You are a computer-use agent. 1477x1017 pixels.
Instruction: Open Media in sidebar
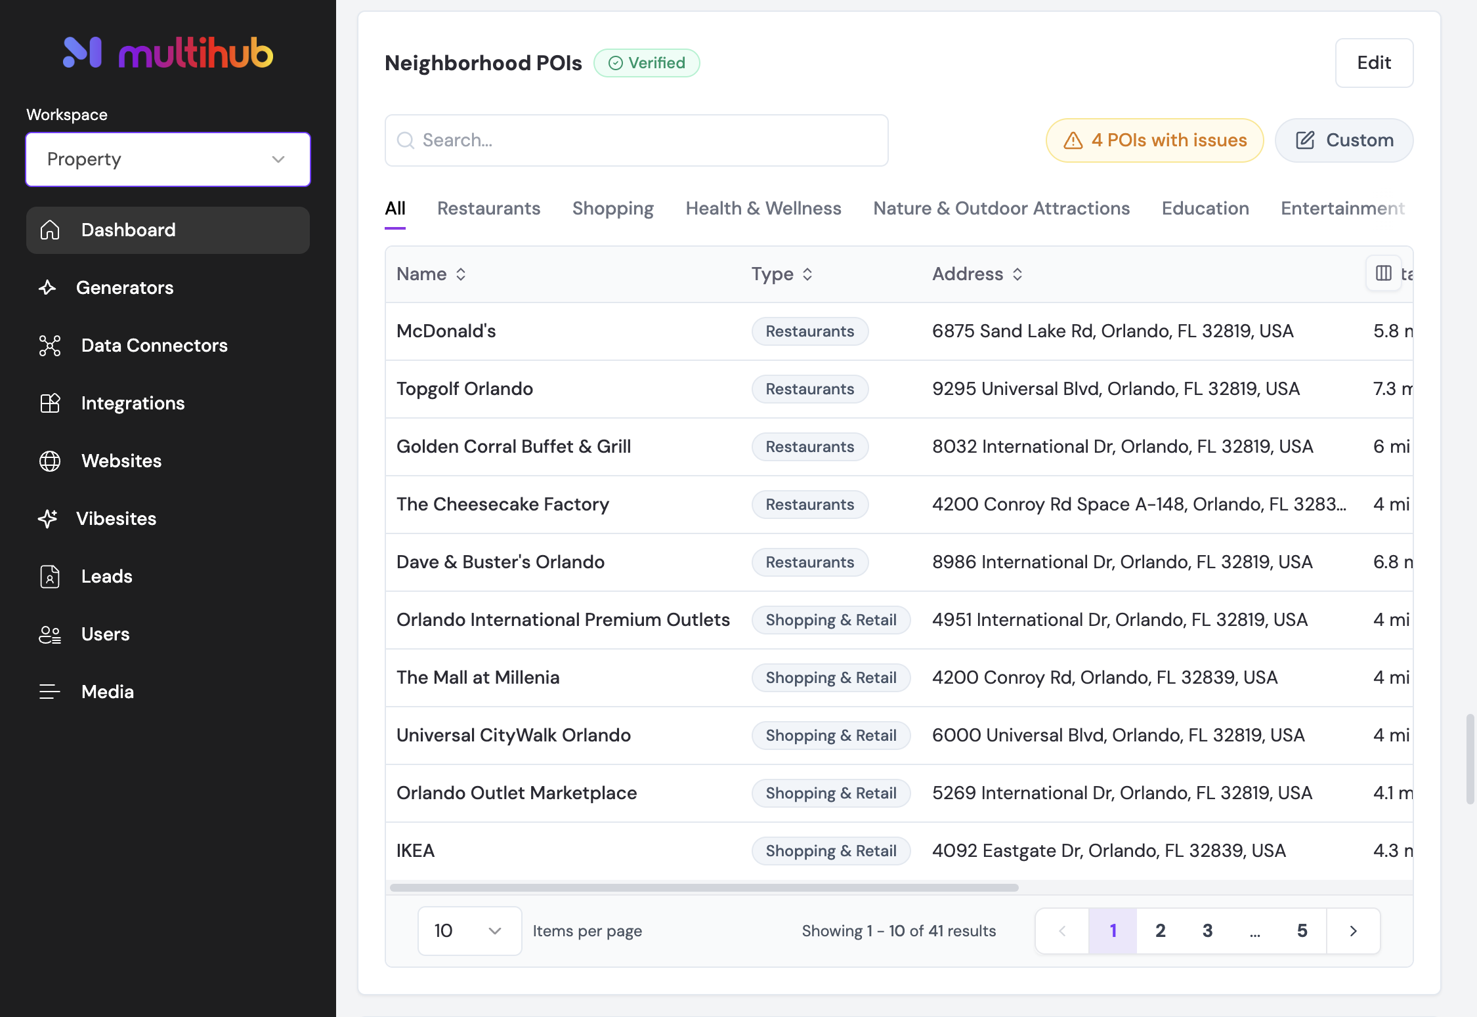tap(168, 692)
